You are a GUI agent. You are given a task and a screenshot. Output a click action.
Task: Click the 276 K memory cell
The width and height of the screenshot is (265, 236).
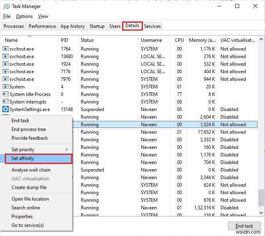(x=209, y=57)
